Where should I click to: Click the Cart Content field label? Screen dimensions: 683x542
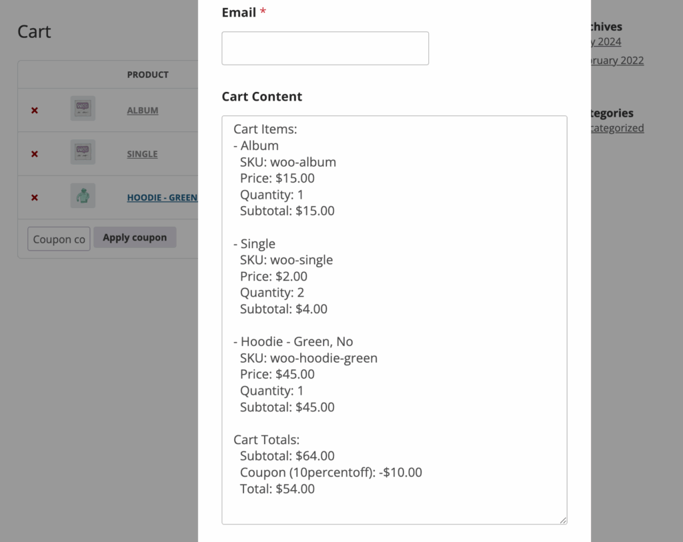pos(261,97)
